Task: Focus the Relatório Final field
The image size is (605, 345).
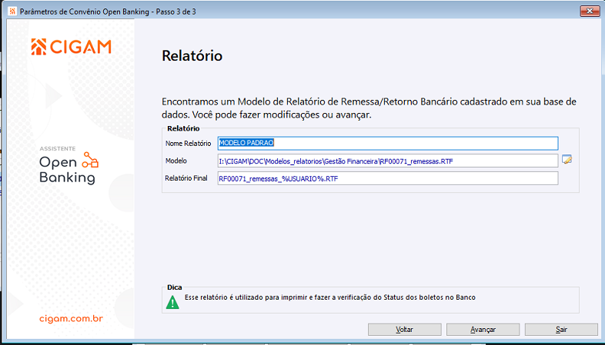Action: pyautogui.click(x=387, y=178)
